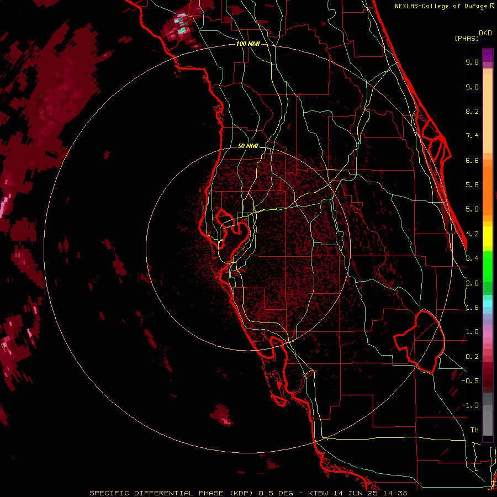
Task: Click the -1.3 legend value
Action: tap(470, 405)
